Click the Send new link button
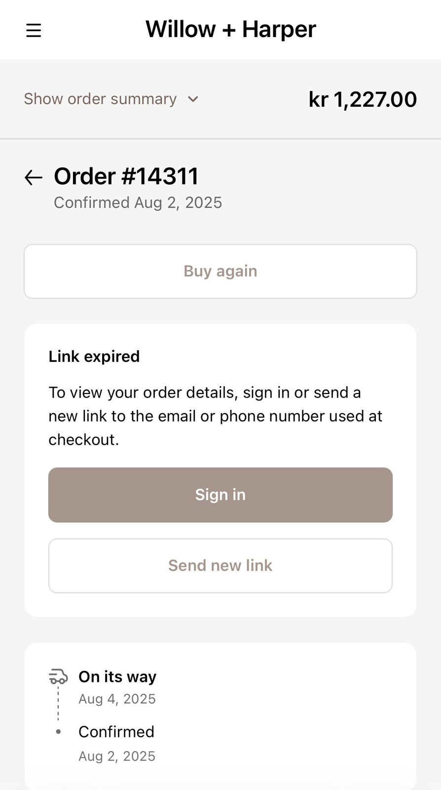 (x=220, y=565)
